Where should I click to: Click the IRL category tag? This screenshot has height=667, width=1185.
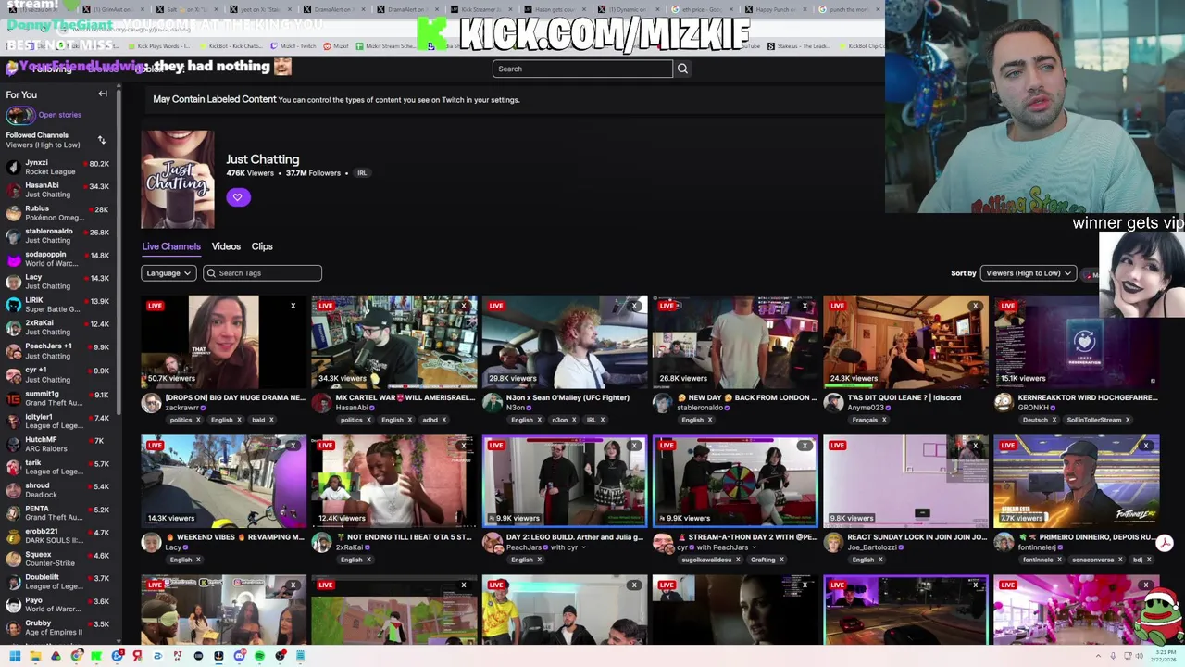click(x=362, y=173)
